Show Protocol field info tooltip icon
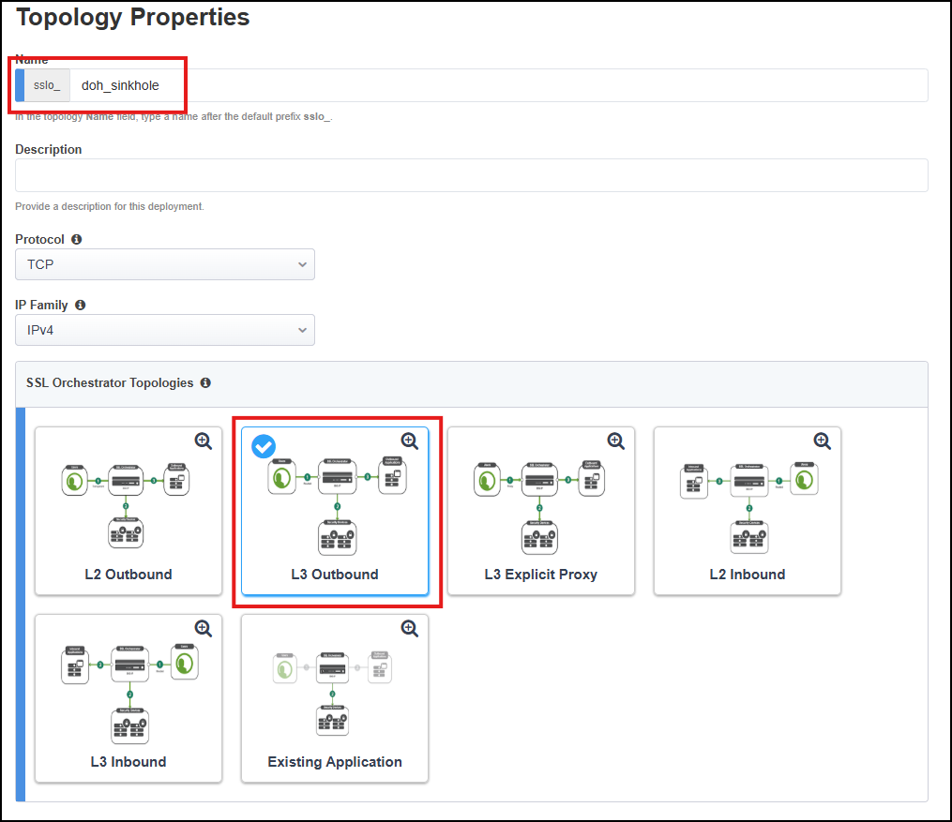The width and height of the screenshot is (952, 822). point(77,239)
